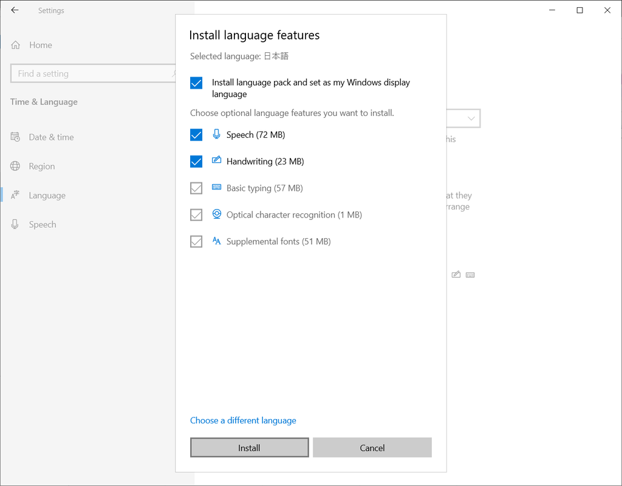This screenshot has width=622, height=486.
Task: Click the handwriting icon behind the dialog
Action: pyautogui.click(x=456, y=275)
